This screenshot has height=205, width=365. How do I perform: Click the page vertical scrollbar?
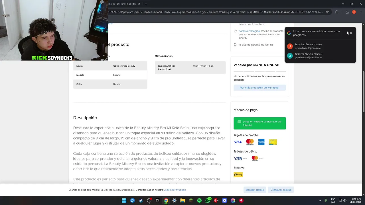coord(363,91)
